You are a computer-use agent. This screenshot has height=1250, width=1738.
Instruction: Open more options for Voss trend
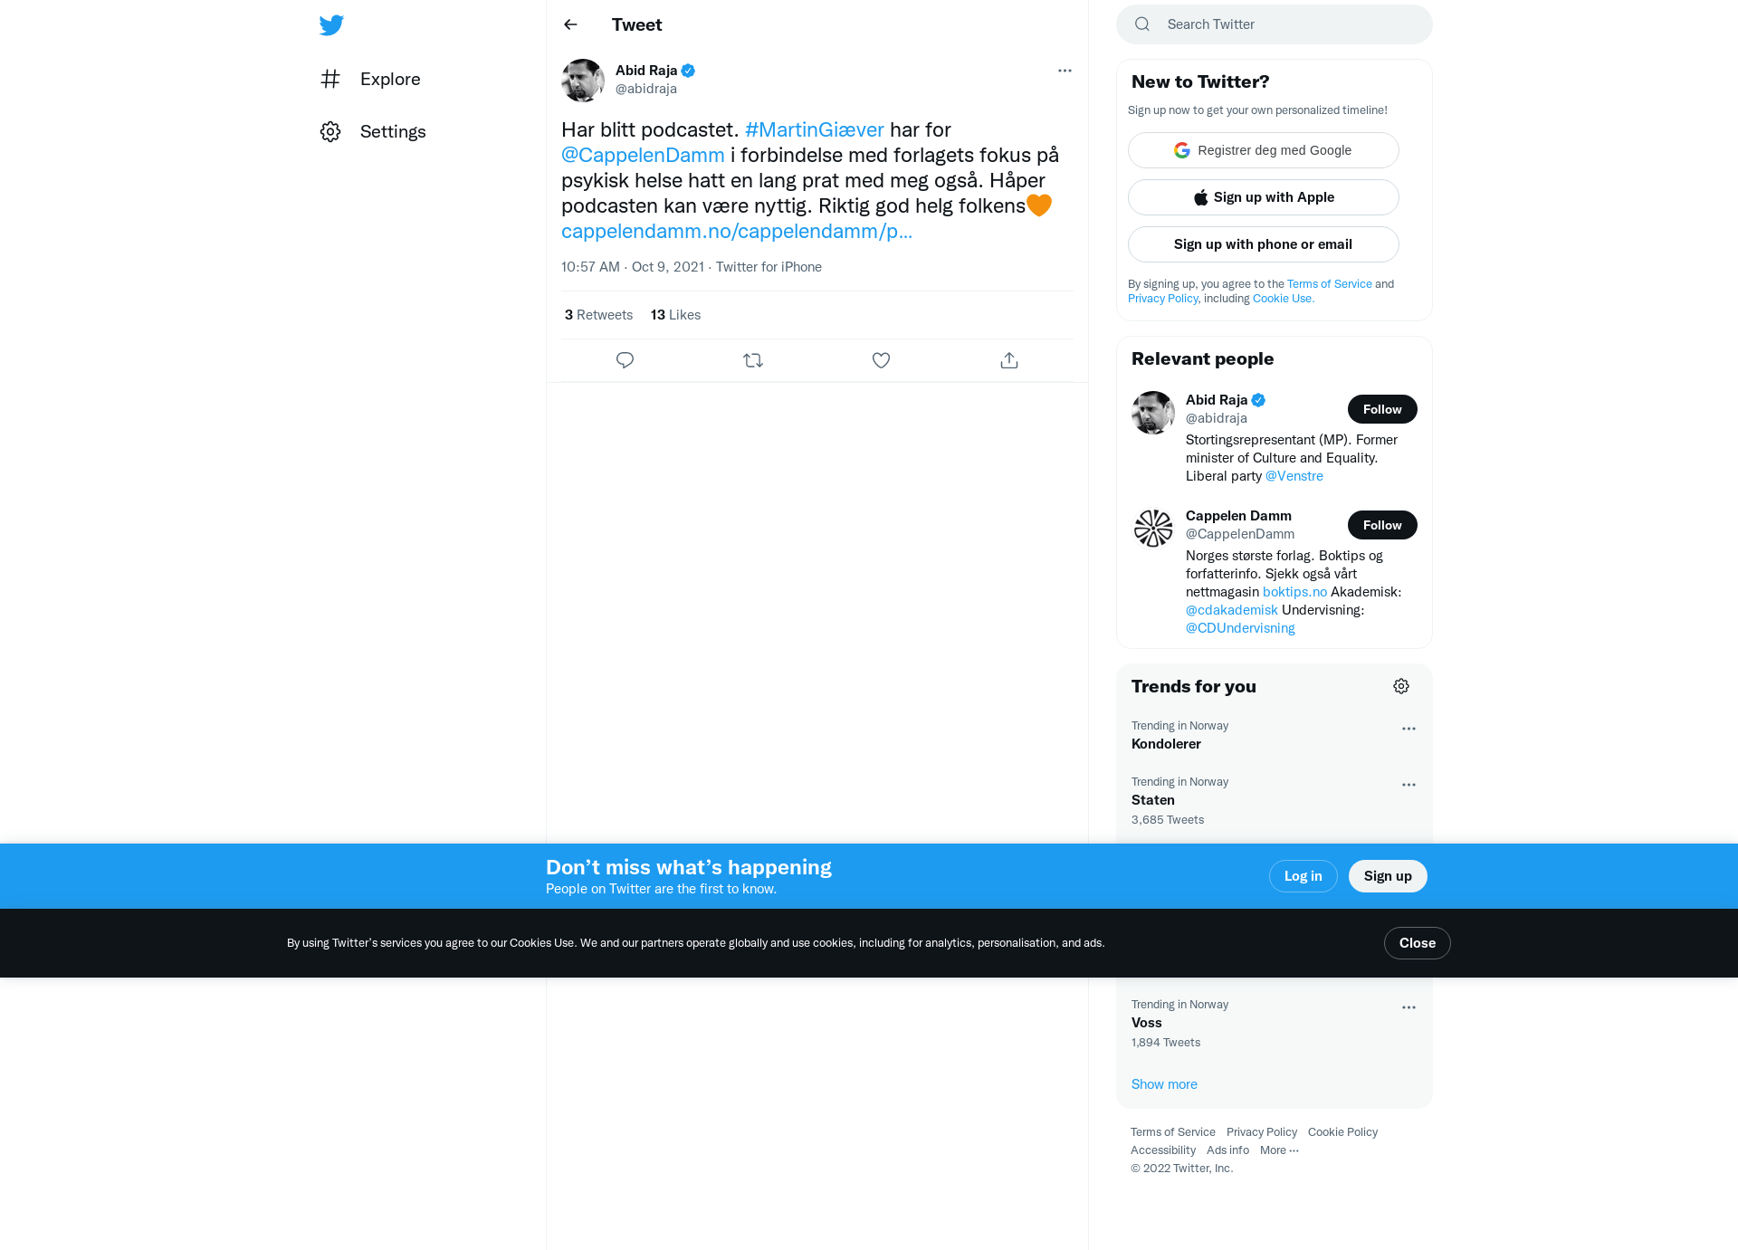coord(1409,1007)
